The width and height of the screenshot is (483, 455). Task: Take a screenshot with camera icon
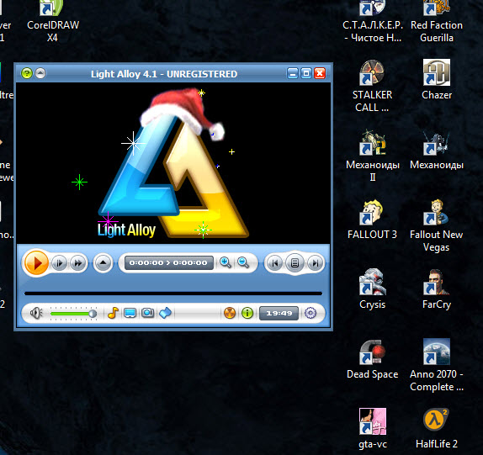(x=147, y=313)
